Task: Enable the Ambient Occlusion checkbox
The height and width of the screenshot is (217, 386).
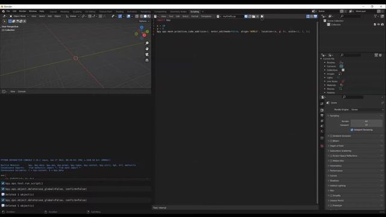Action: tap(331, 136)
